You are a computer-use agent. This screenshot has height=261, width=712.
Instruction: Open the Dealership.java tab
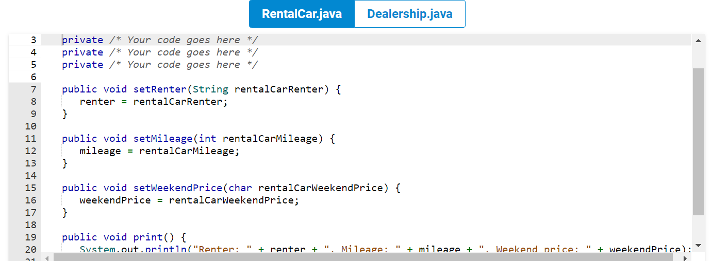(x=410, y=14)
